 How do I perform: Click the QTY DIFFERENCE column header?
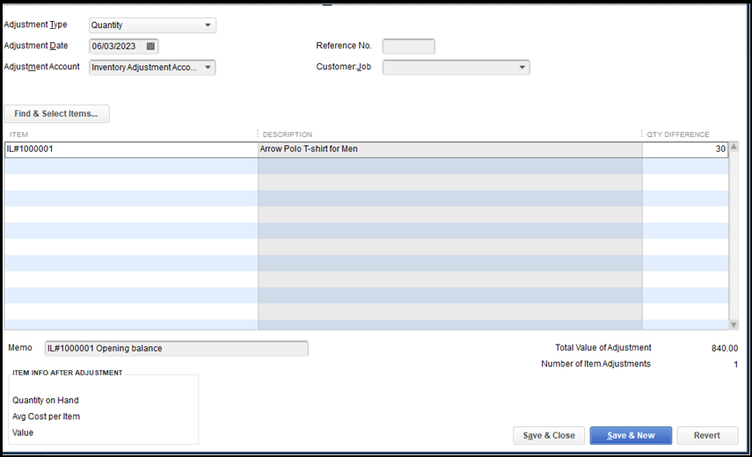(x=677, y=134)
